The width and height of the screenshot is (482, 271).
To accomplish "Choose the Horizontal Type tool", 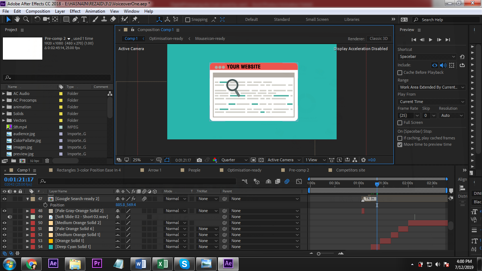I will pyautogui.click(x=84, y=19).
